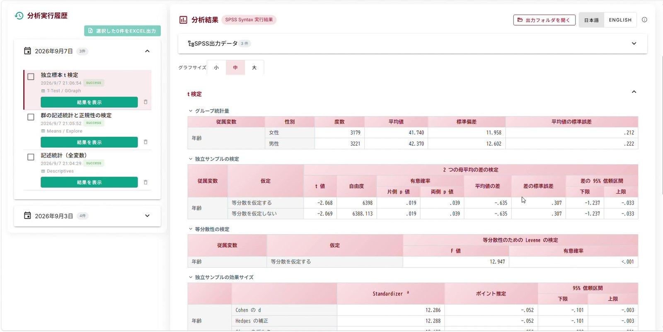The width and height of the screenshot is (663, 332).
Task: Switch language to 日本語
Action: tap(591, 20)
